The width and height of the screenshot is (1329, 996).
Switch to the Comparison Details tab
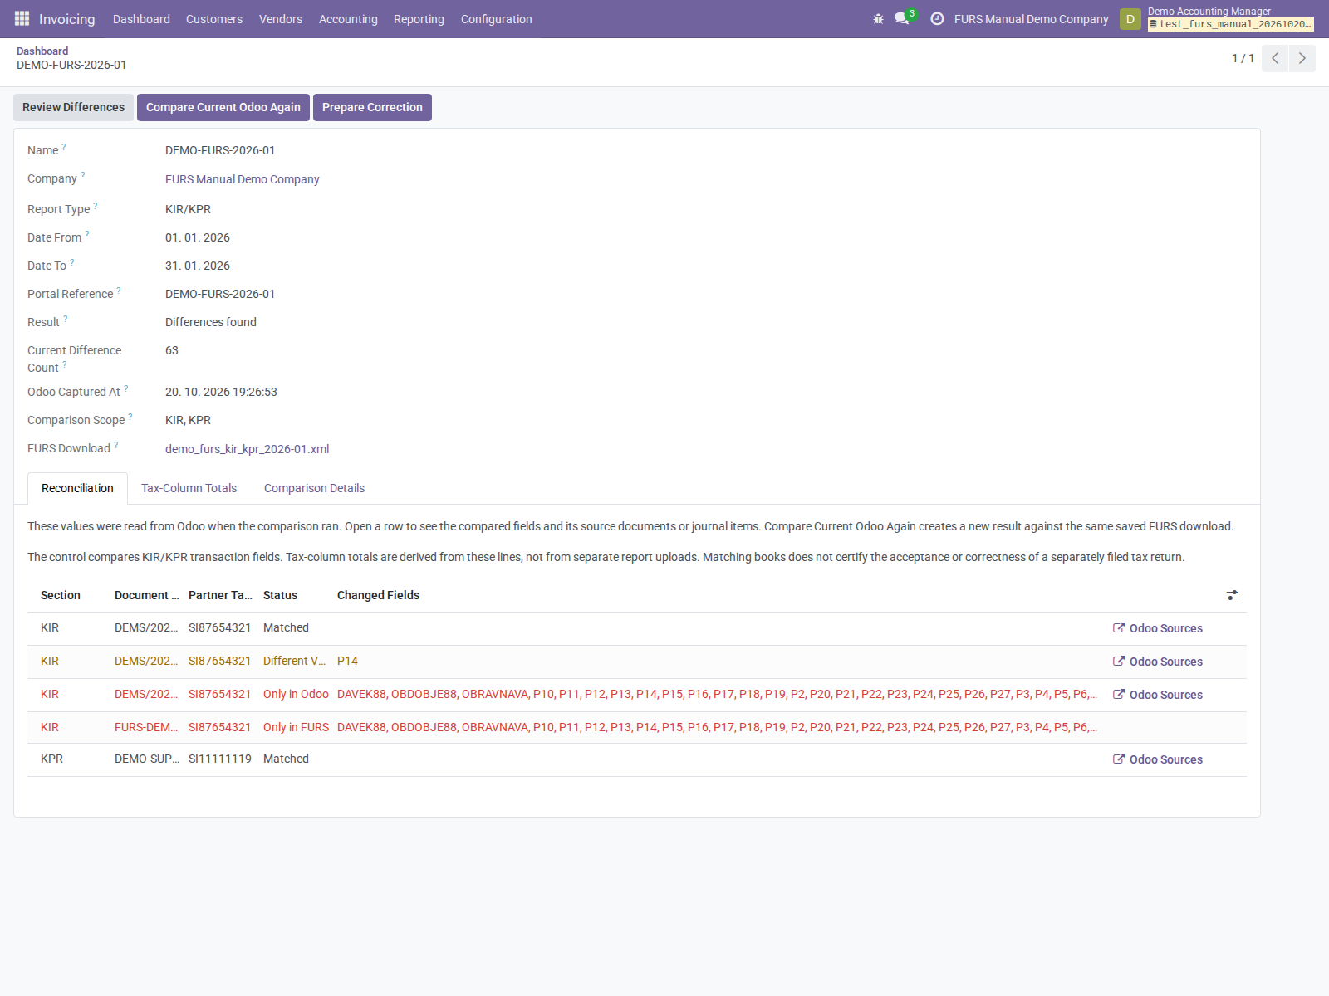(314, 488)
